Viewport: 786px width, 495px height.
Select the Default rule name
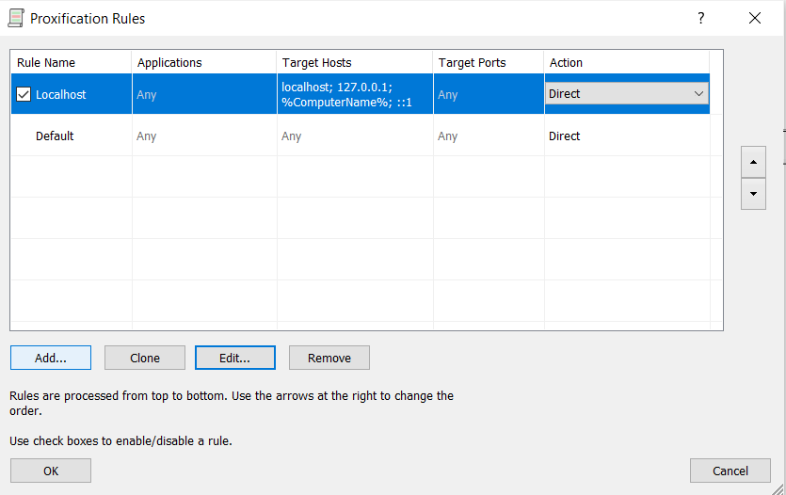point(55,136)
